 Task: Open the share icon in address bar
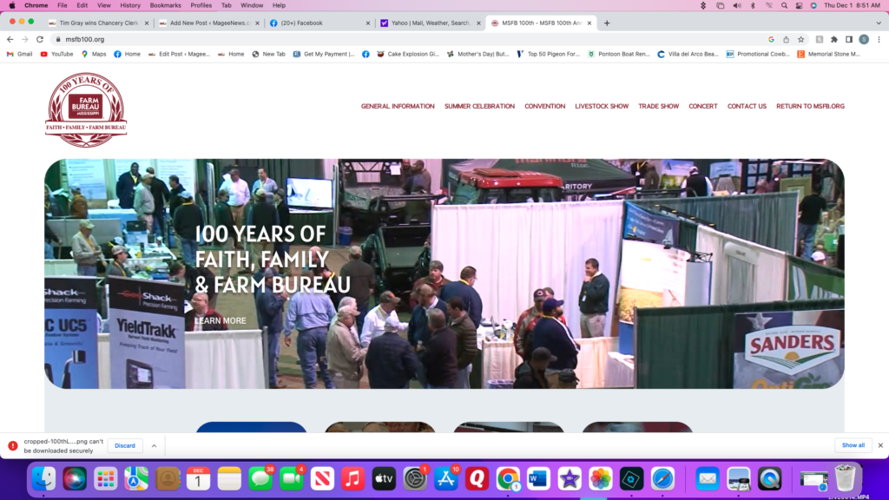click(787, 39)
